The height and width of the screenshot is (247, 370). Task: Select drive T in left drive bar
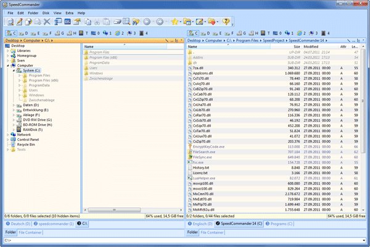[x=83, y=33]
